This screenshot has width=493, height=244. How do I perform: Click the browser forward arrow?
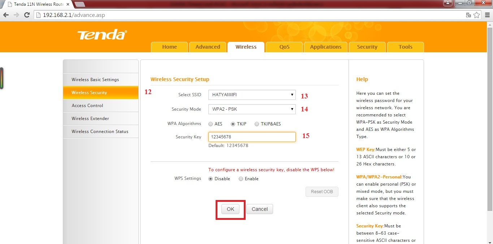tap(16, 15)
